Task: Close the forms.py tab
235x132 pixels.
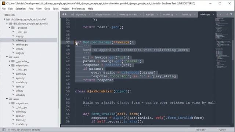Action: (195, 15)
